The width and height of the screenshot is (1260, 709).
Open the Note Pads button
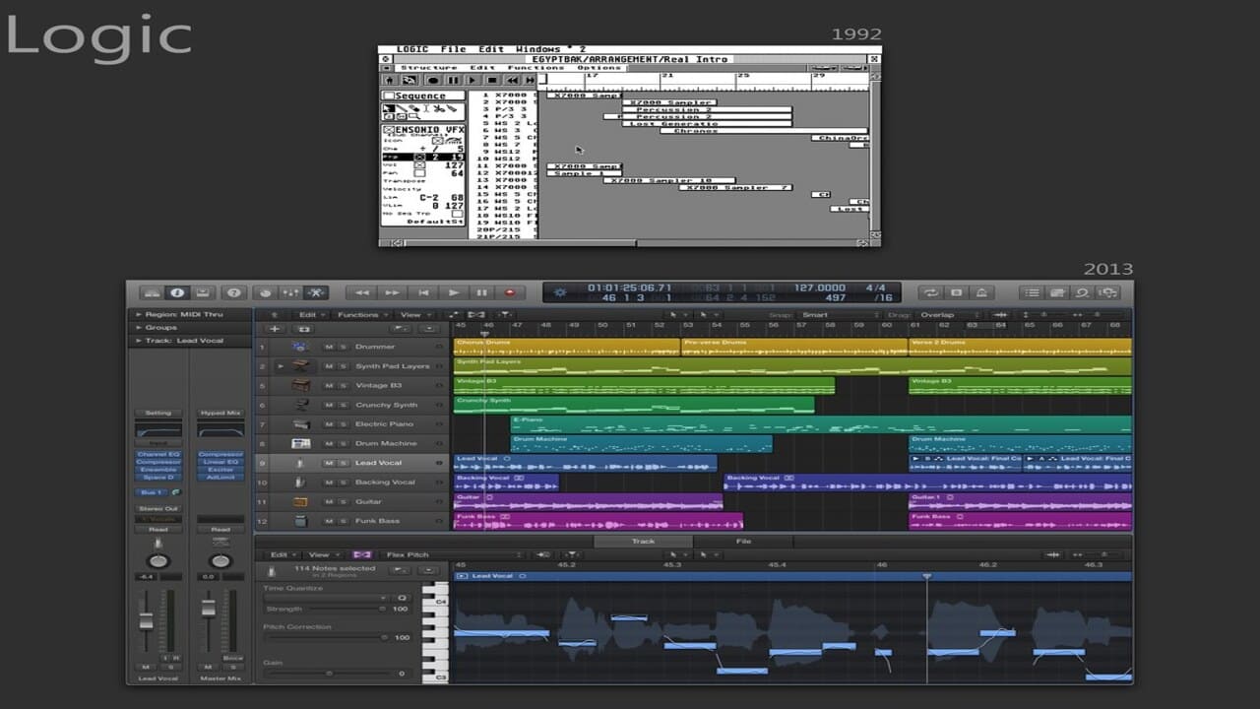1057,292
